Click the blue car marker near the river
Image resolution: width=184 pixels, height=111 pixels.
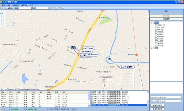(110, 59)
